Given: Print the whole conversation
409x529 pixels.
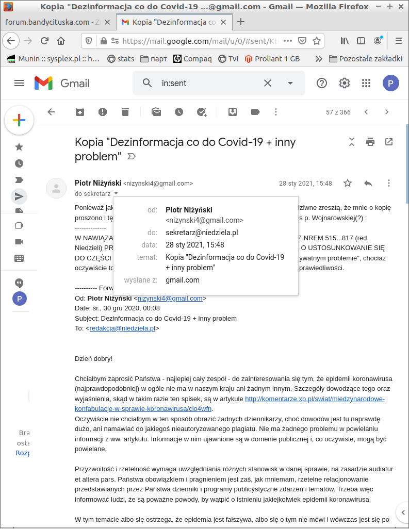Looking at the screenshot, I should coord(370,142).
